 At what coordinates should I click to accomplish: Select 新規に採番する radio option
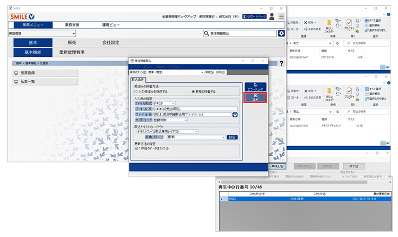pyautogui.click(x=193, y=91)
